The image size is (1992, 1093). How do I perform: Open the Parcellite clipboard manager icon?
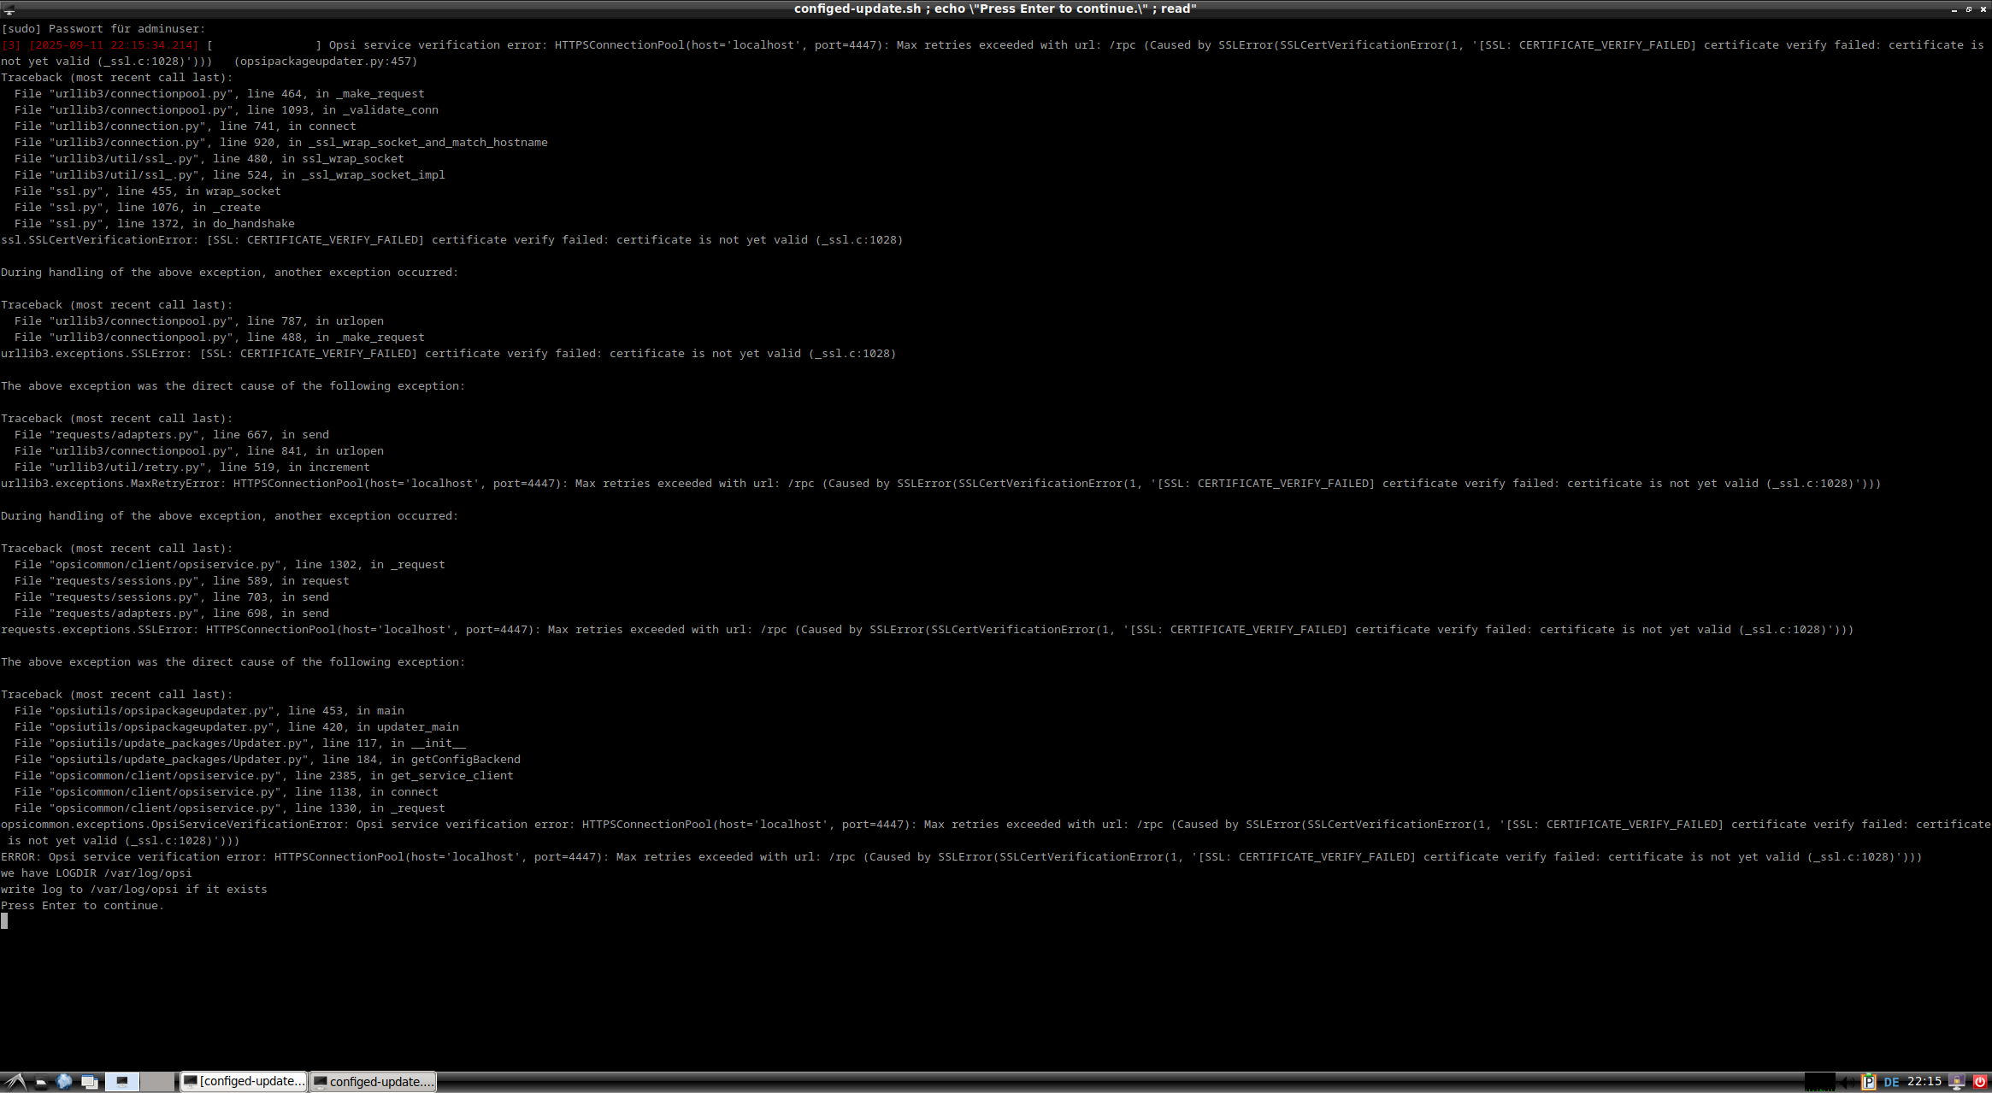click(x=1869, y=1082)
